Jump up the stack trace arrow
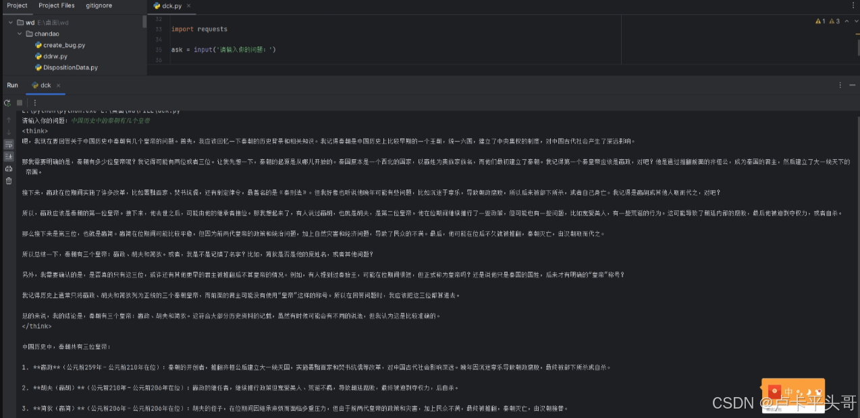860x418 pixels. [x=9, y=120]
